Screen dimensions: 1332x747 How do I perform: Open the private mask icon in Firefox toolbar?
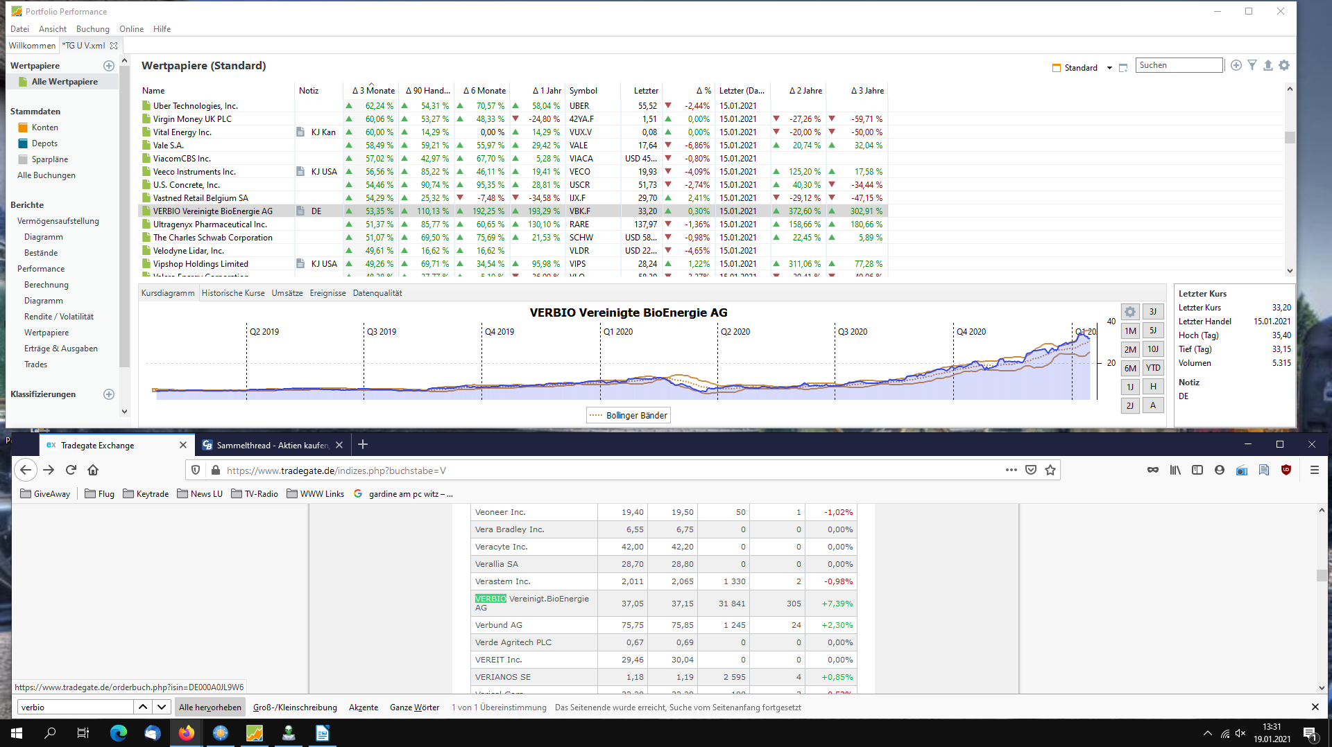[1153, 470]
